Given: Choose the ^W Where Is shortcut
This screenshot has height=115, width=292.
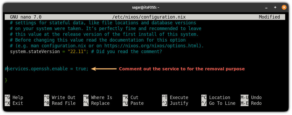Looking at the screenshot, I should pyautogui.click(x=98, y=97).
